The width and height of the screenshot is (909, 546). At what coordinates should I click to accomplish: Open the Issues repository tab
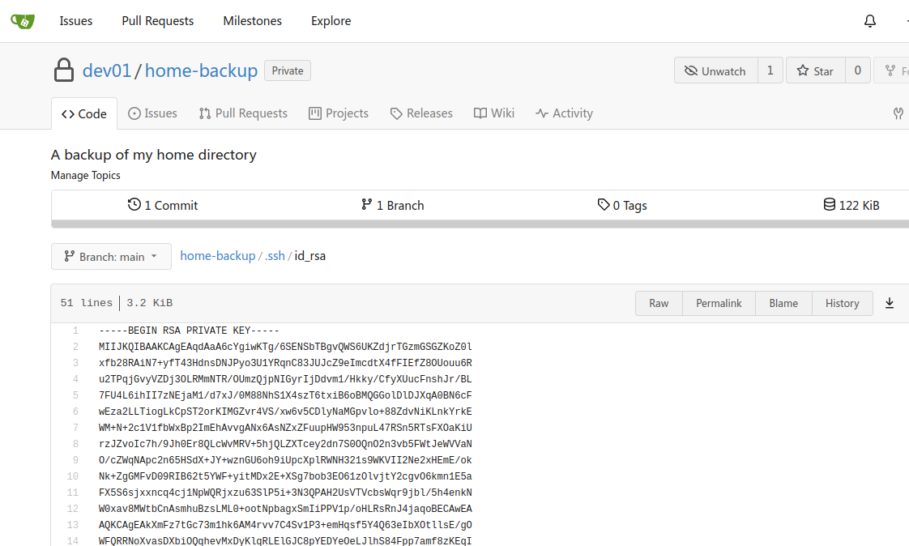(152, 113)
